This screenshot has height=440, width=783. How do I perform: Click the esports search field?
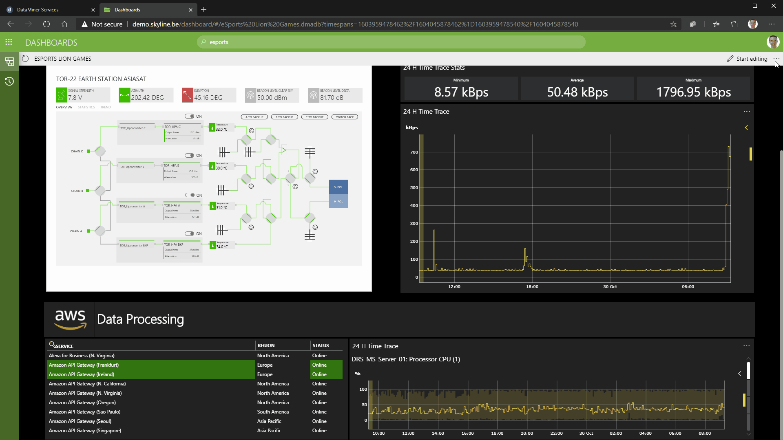(391, 42)
